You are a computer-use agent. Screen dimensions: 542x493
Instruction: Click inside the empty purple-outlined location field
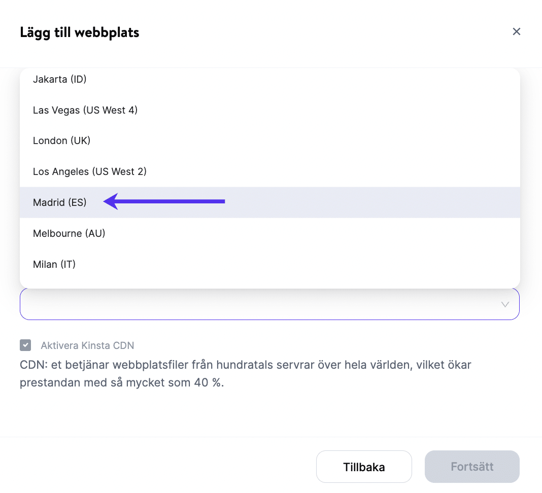(x=254, y=304)
